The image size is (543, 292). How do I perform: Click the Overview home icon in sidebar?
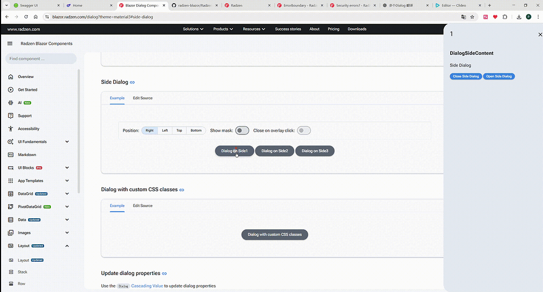pyautogui.click(x=11, y=76)
